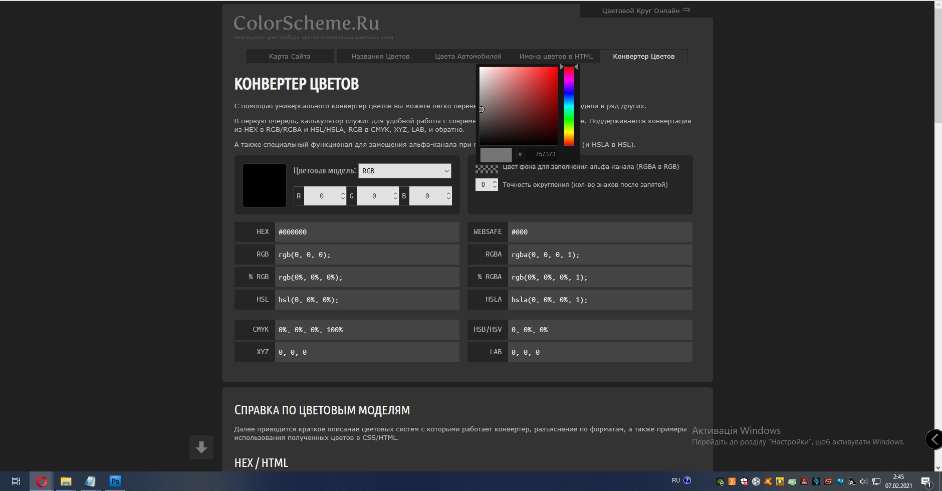Click the printer with green checkmark tray icon
The image size is (942, 491).
tap(792, 482)
